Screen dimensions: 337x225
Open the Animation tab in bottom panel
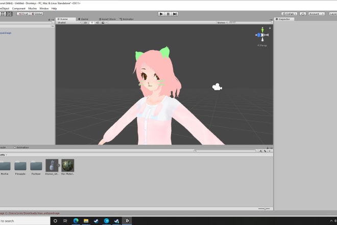coord(21,147)
